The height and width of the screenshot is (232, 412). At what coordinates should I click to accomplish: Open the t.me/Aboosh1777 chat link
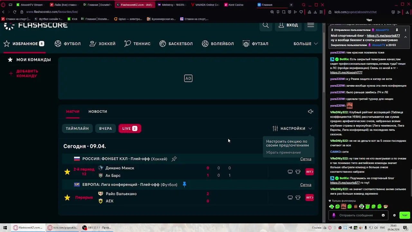click(346, 72)
